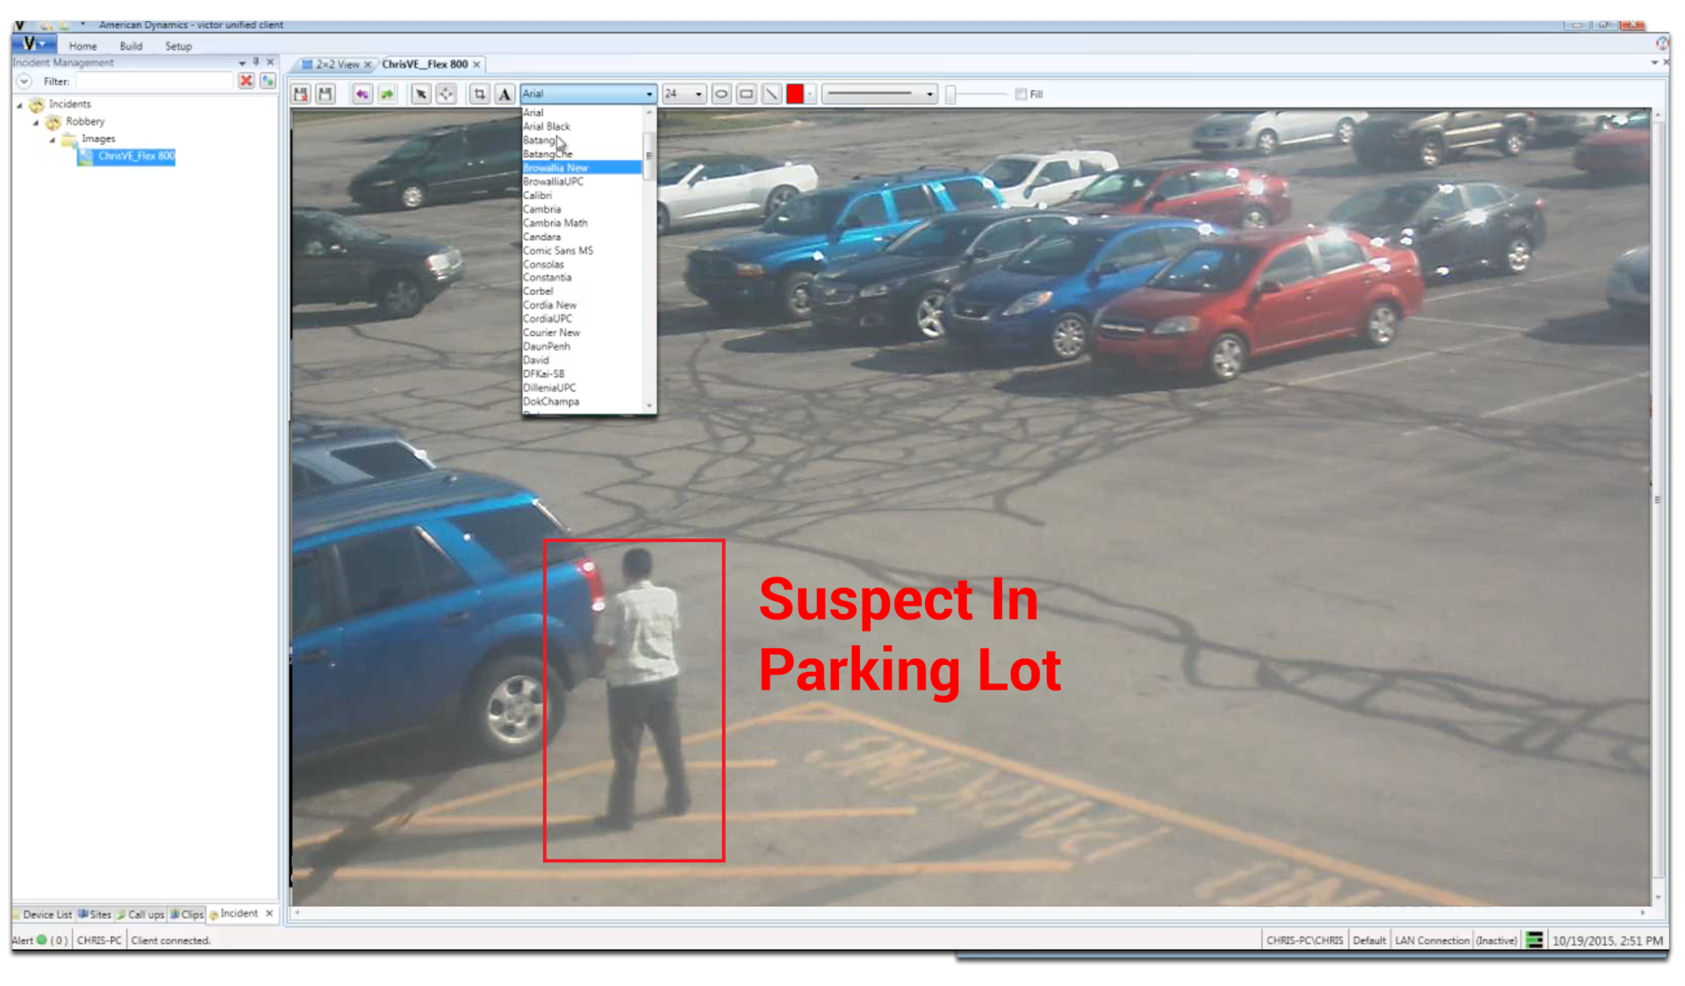Switch to the 2x2 View tab

(x=337, y=64)
